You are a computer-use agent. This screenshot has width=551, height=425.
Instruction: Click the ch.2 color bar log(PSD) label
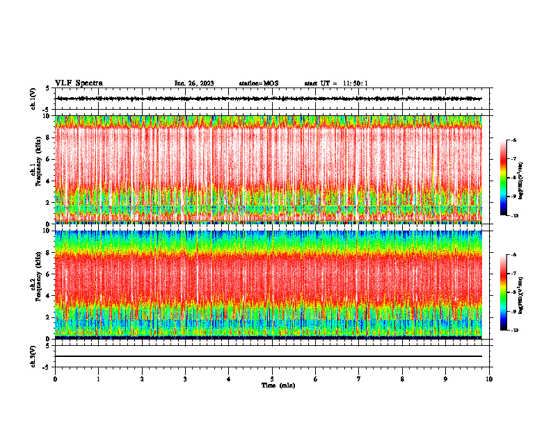(521, 295)
